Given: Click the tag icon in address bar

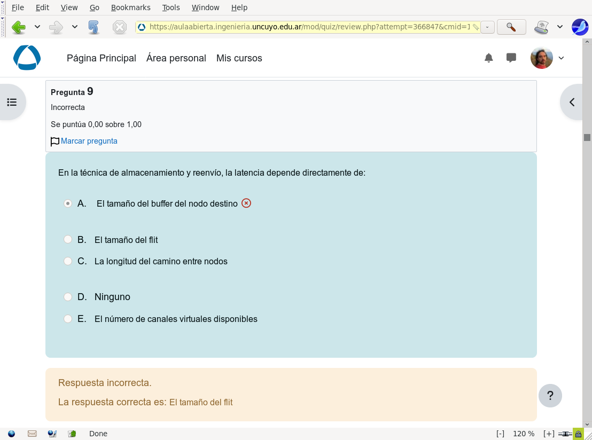Looking at the screenshot, I should [x=476, y=27].
